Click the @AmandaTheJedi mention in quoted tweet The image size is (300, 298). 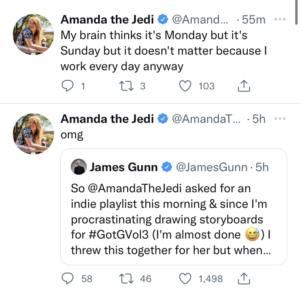134,188
